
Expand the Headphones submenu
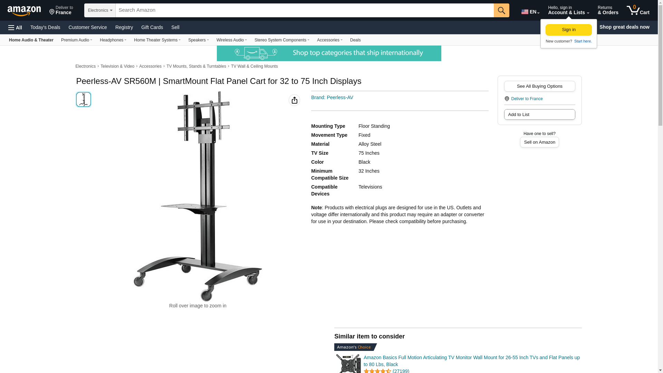pyautogui.click(x=113, y=40)
